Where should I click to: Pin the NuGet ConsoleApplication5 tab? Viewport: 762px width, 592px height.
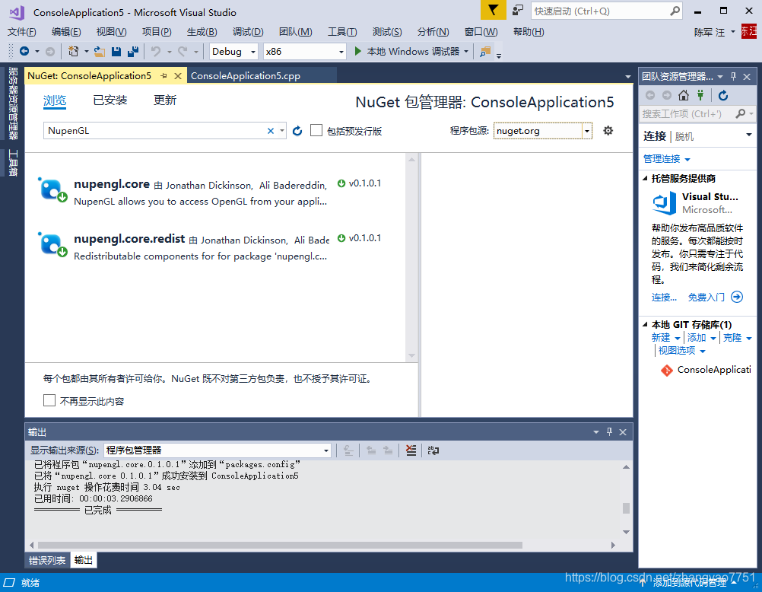click(x=164, y=76)
